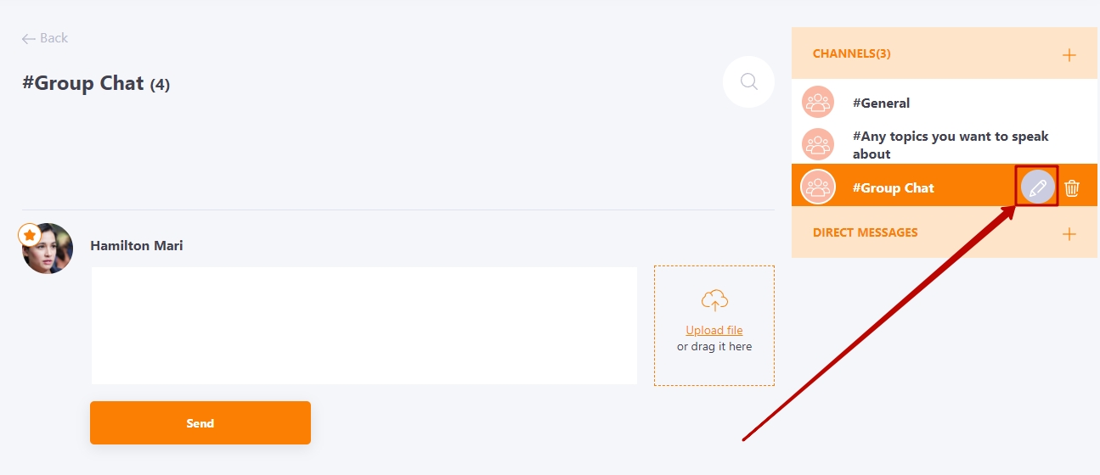Start a new direct message with the plus icon
The width and height of the screenshot is (1100, 475).
coord(1069,233)
